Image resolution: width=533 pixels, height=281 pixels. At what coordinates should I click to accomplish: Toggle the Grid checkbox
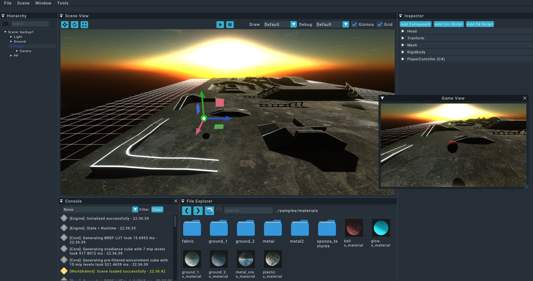(x=380, y=24)
